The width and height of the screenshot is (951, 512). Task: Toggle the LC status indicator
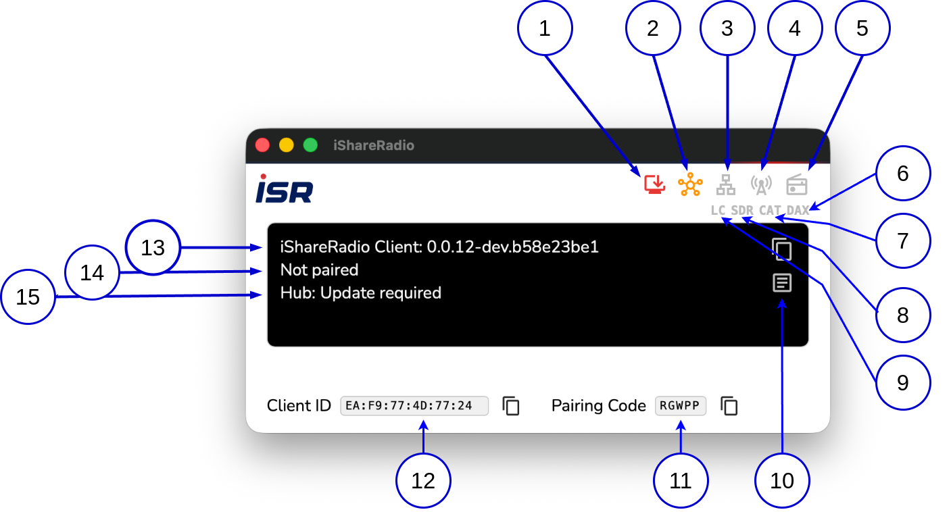tap(718, 209)
